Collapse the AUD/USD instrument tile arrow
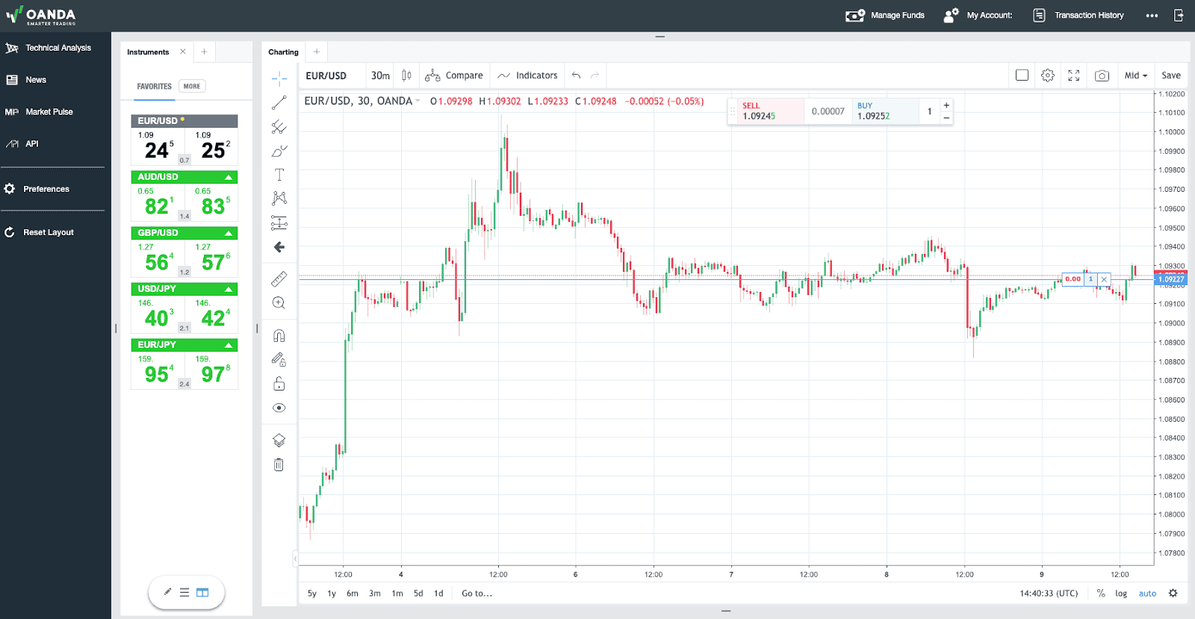Viewport: 1195px width, 619px height. (229, 178)
